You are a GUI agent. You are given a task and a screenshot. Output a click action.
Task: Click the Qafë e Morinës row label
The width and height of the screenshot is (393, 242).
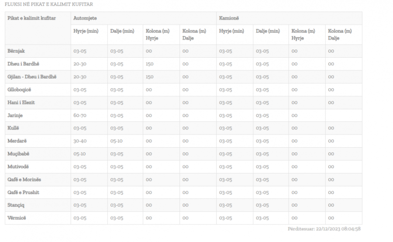click(24, 180)
